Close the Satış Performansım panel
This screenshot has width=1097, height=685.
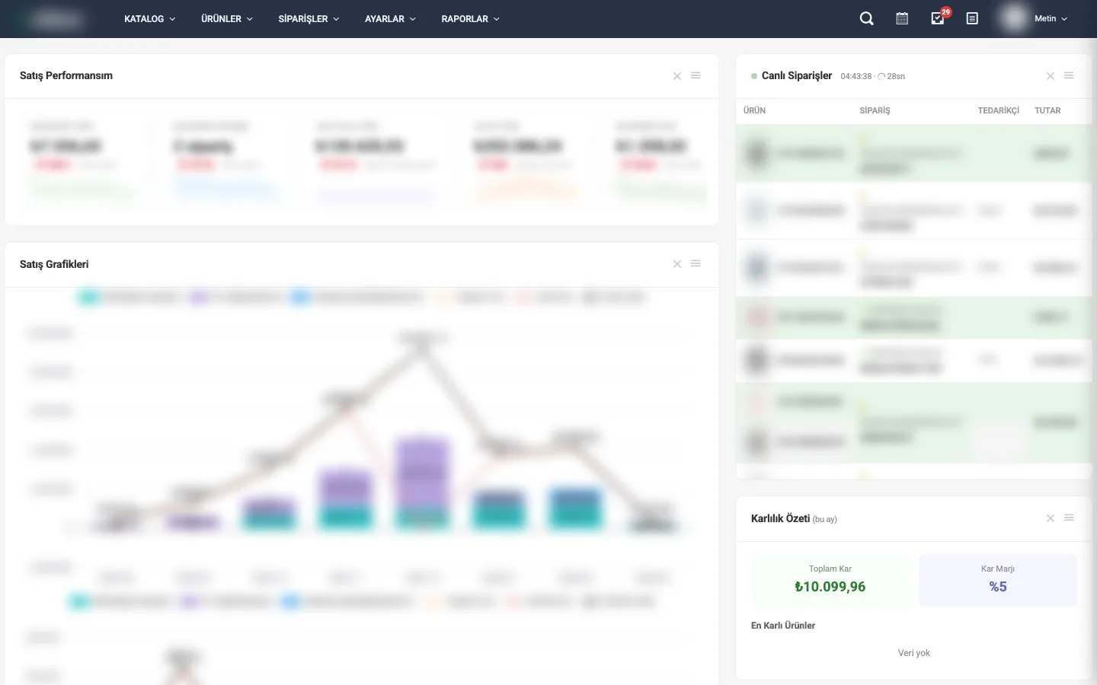pyautogui.click(x=677, y=76)
